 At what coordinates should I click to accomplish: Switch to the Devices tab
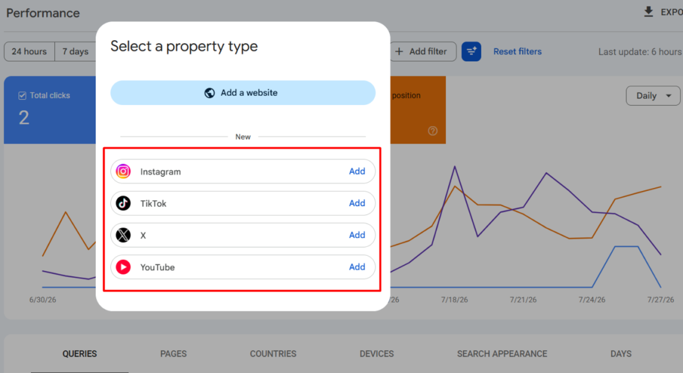pos(377,354)
